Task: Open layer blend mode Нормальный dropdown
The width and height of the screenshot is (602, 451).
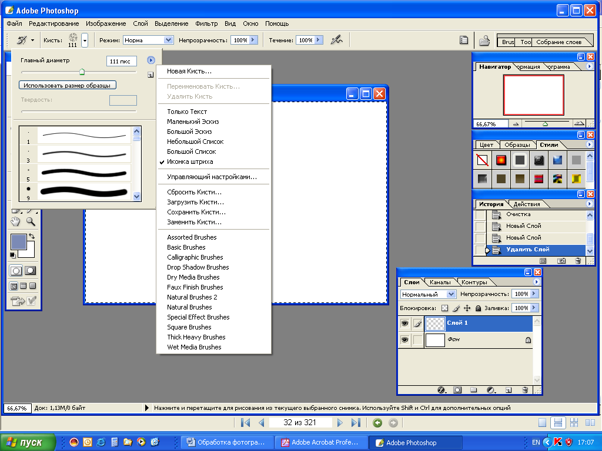Action: [451, 294]
